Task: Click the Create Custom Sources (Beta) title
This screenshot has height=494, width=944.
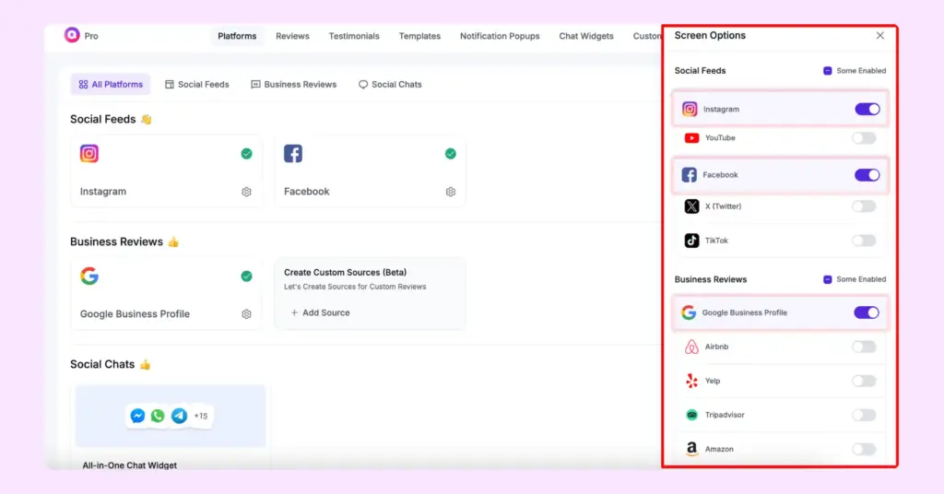Action: [345, 272]
